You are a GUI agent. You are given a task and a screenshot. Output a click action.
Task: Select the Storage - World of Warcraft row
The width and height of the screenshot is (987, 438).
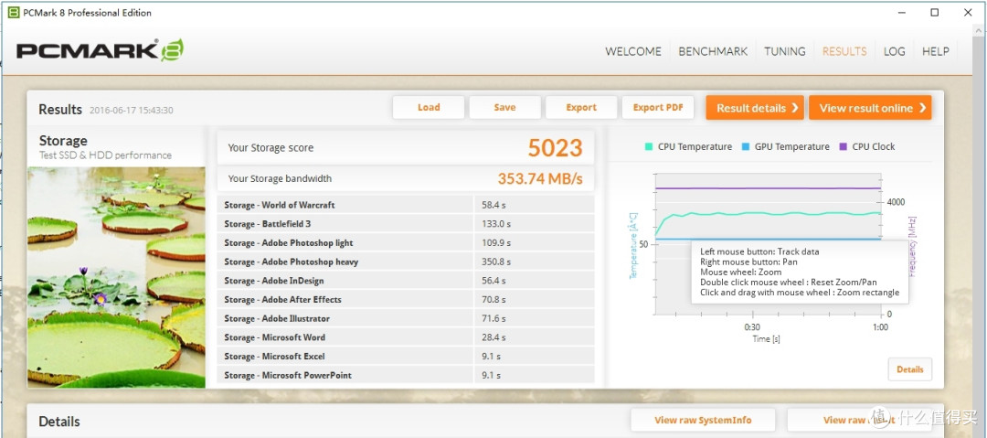pyautogui.click(x=406, y=205)
